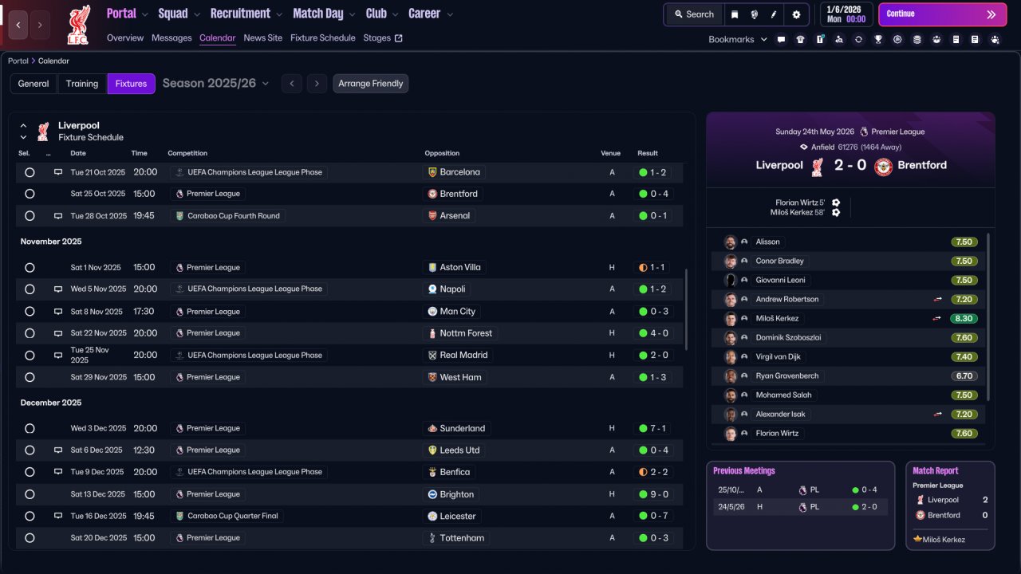Go forward using the right navigation arrow

(40, 25)
